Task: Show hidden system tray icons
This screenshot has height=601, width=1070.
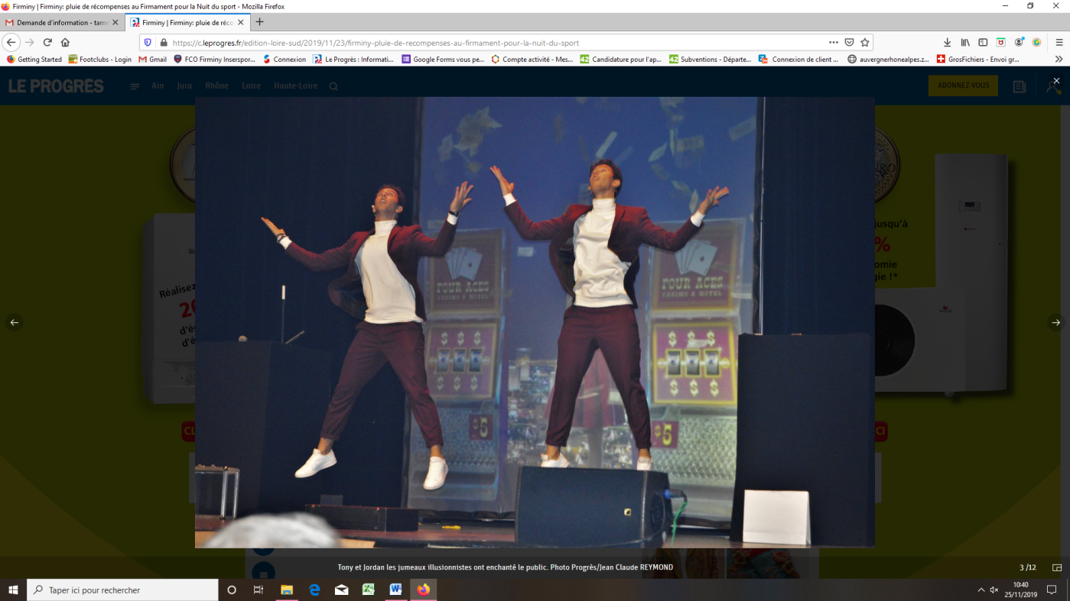Action: 981,590
